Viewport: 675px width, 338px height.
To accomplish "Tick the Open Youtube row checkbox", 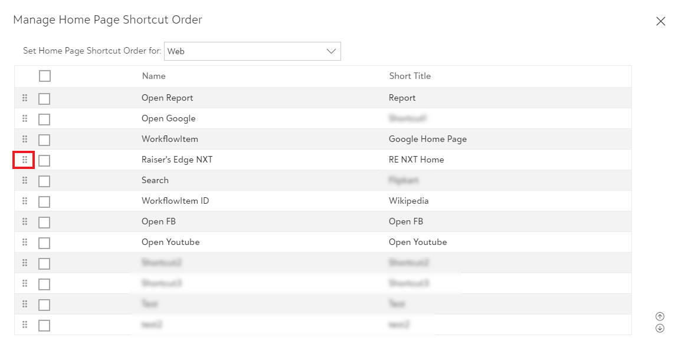I will (x=44, y=243).
